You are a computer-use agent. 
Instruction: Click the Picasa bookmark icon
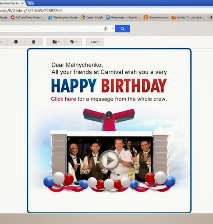13,17
